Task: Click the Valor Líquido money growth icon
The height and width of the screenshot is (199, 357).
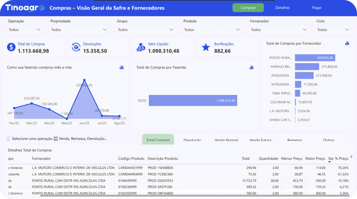Action: pos(141,47)
